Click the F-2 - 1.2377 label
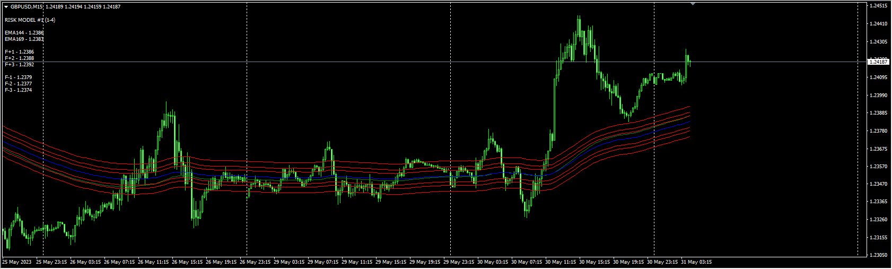892x269 pixels. point(19,84)
